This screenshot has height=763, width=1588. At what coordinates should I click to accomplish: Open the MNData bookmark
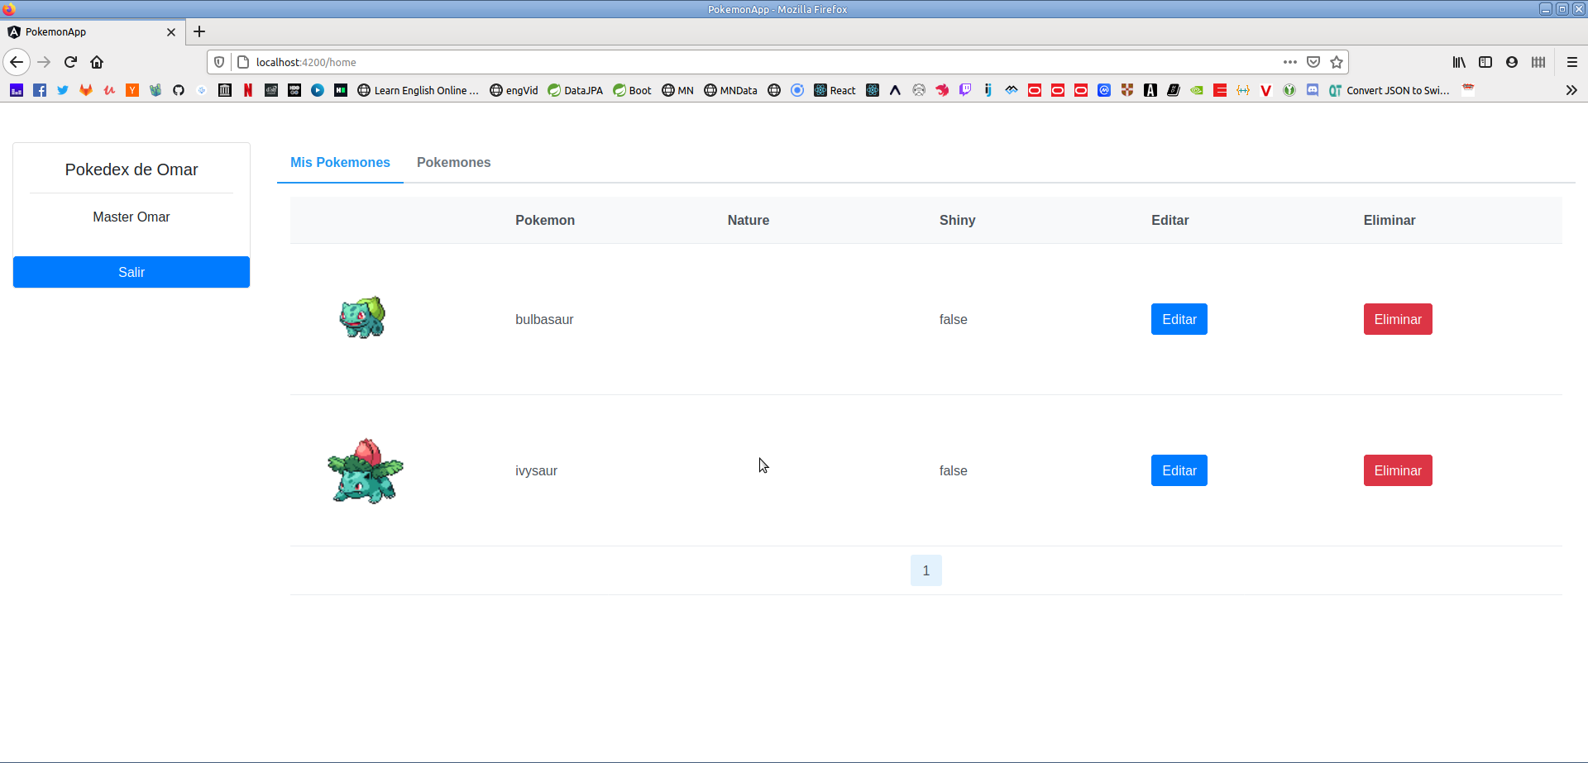[x=730, y=90]
